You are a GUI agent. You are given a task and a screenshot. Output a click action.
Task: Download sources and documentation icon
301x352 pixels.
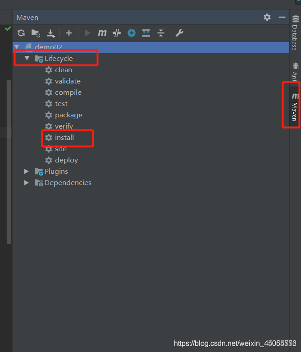click(x=51, y=33)
